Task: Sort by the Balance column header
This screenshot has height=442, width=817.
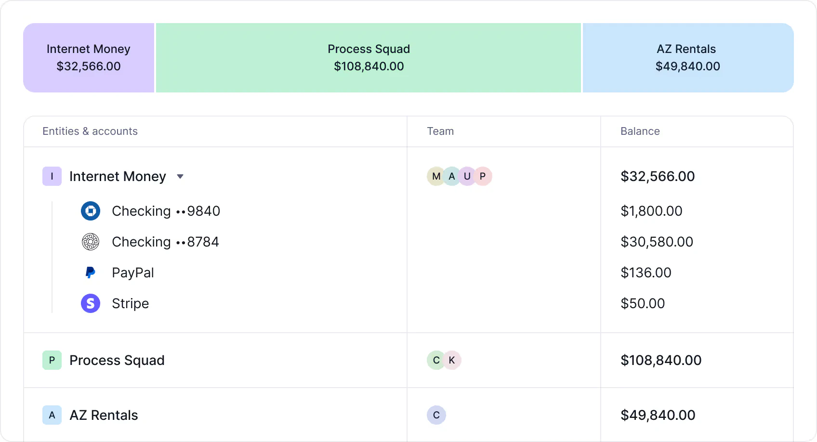Action: coord(640,131)
